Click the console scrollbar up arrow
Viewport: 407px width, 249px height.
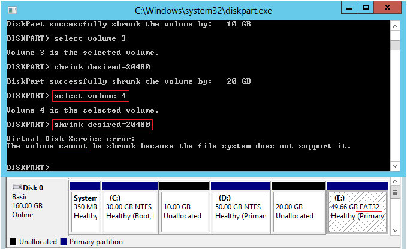pyautogui.click(x=394, y=25)
